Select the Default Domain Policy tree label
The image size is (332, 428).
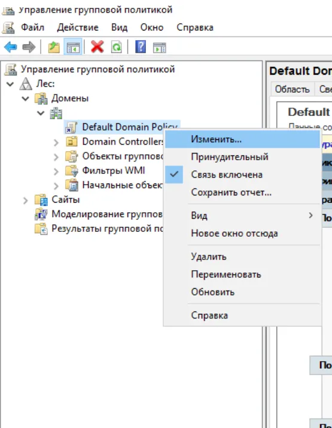coord(130,127)
